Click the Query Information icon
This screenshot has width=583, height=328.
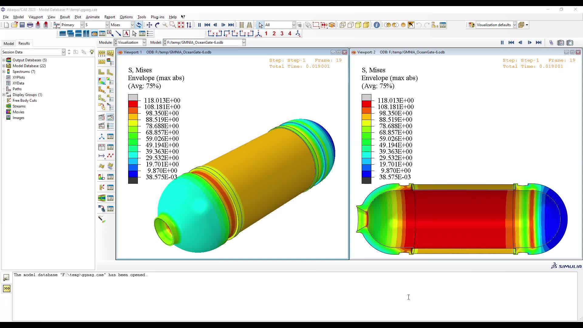(377, 25)
